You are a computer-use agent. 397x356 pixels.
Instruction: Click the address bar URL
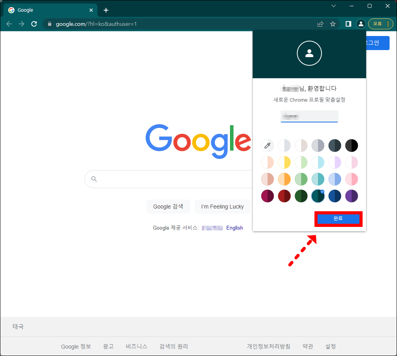tap(96, 24)
